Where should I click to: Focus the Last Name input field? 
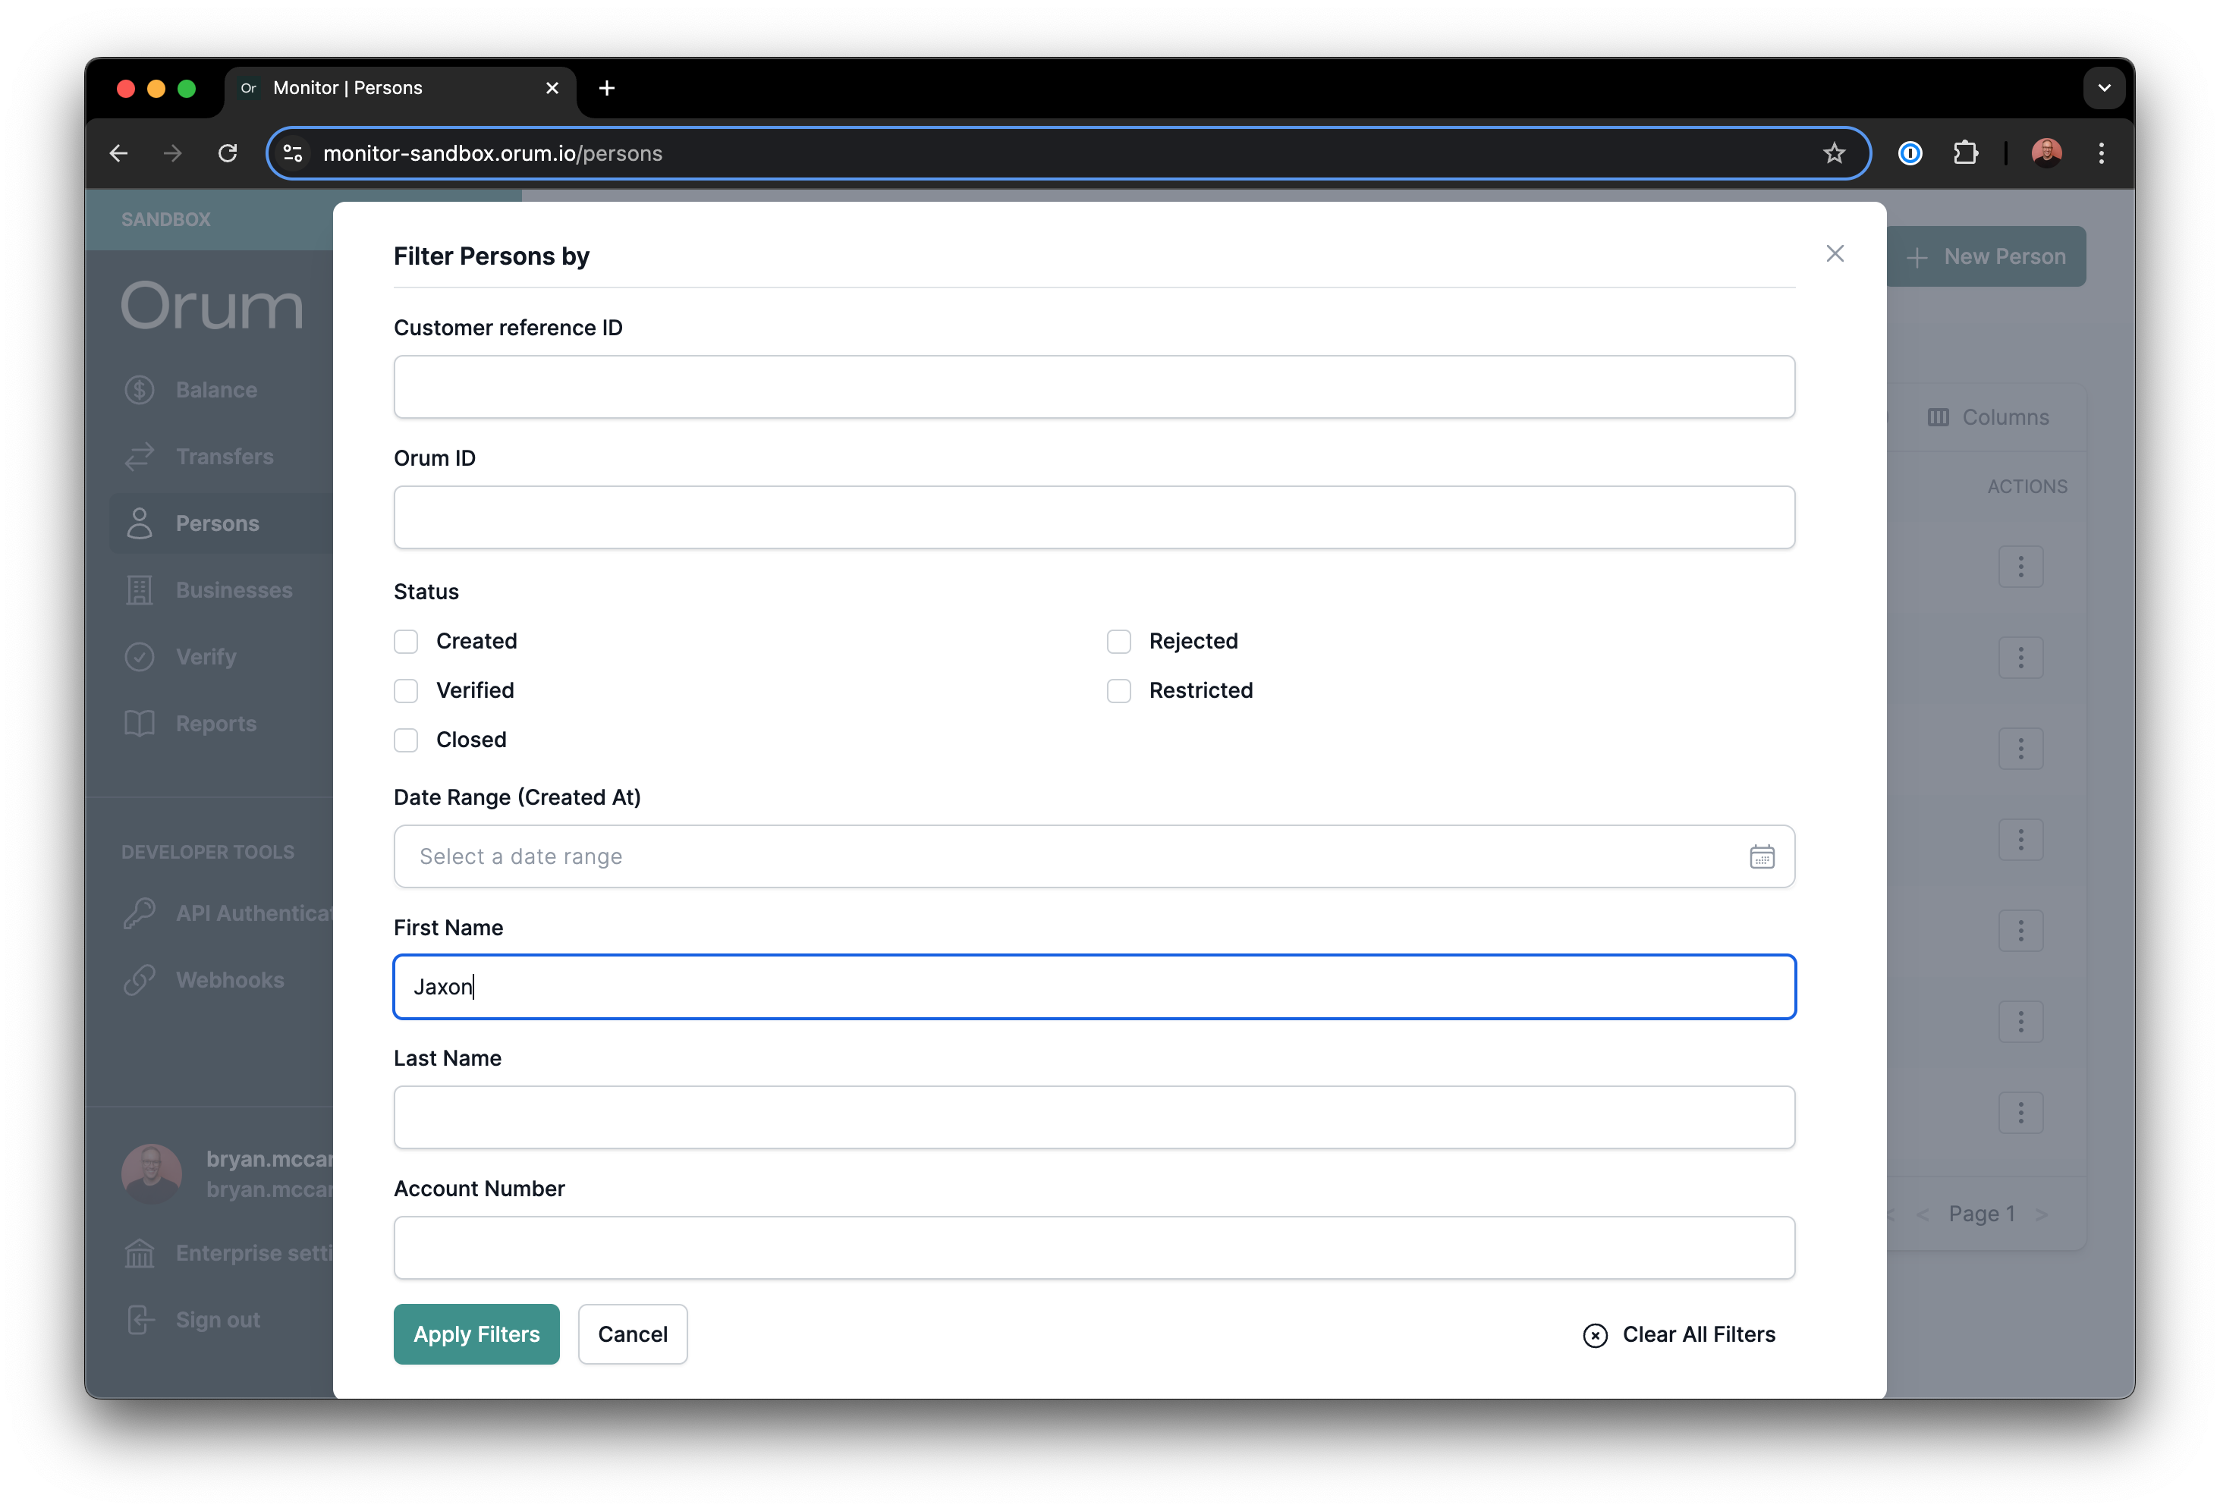click(1094, 1117)
